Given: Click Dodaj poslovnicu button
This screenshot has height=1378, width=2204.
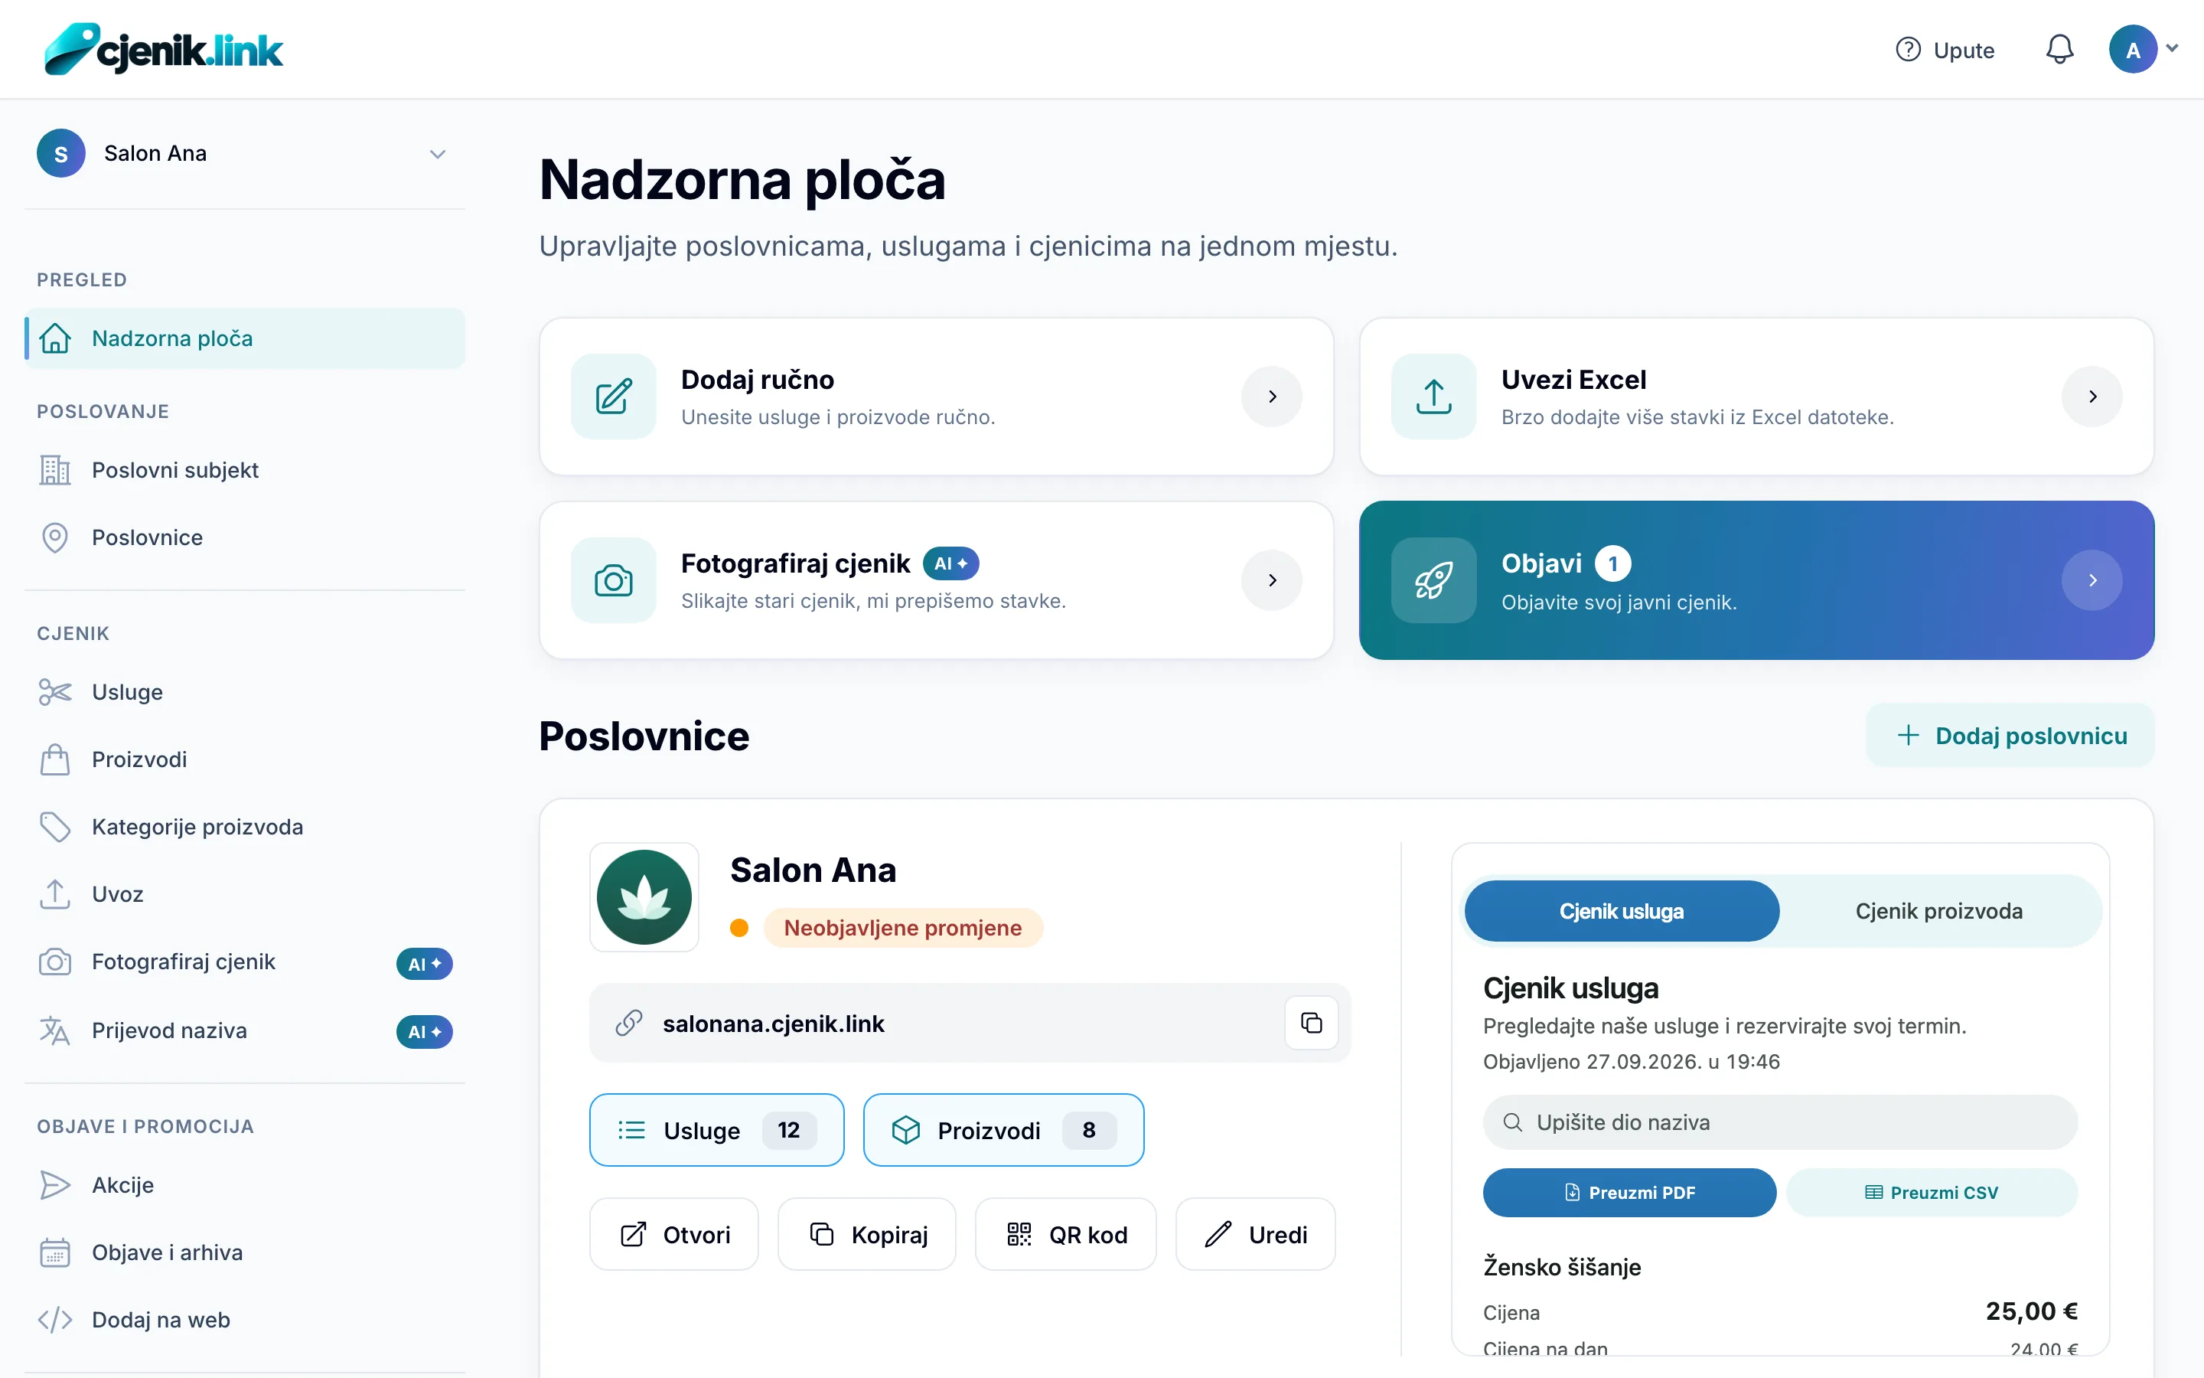Looking at the screenshot, I should [x=2011, y=736].
